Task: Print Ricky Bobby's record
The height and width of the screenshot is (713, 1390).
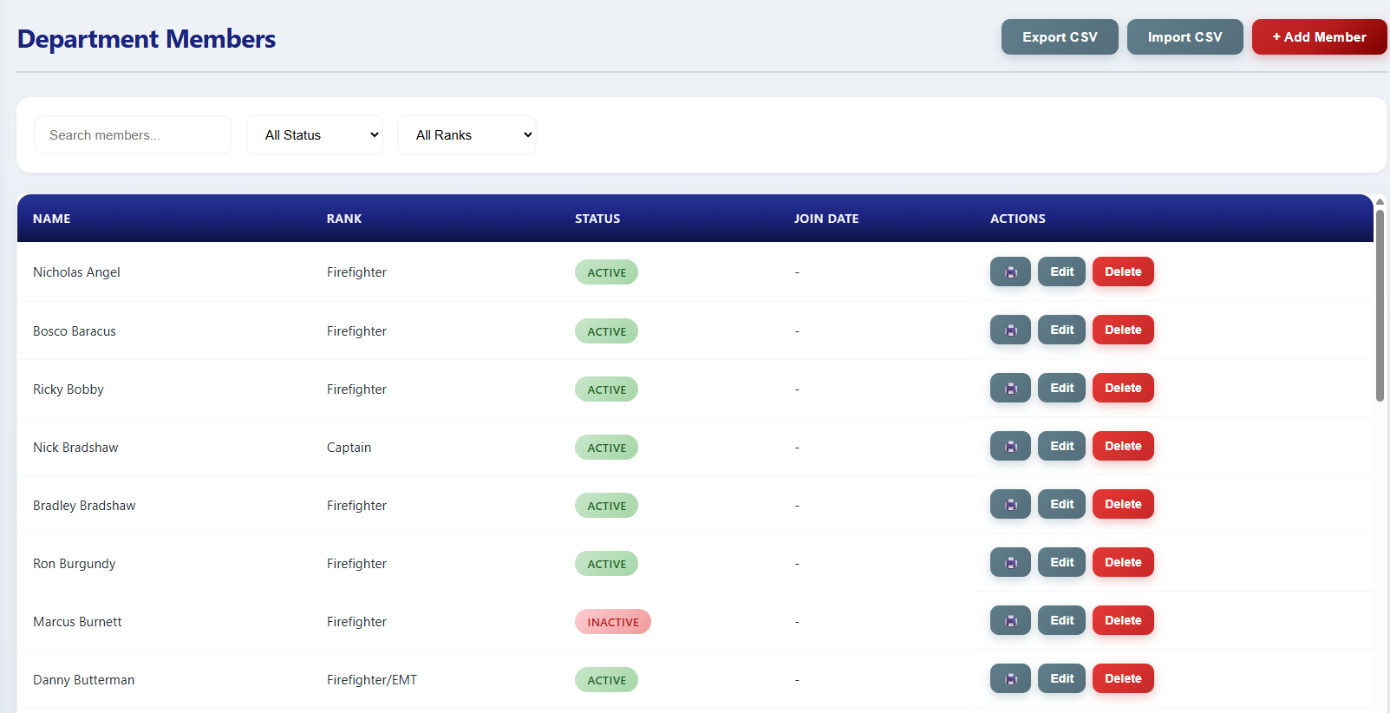Action: pos(1010,388)
